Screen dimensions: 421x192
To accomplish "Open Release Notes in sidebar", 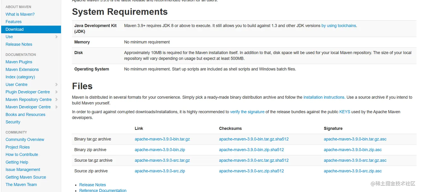I will coord(19,44).
